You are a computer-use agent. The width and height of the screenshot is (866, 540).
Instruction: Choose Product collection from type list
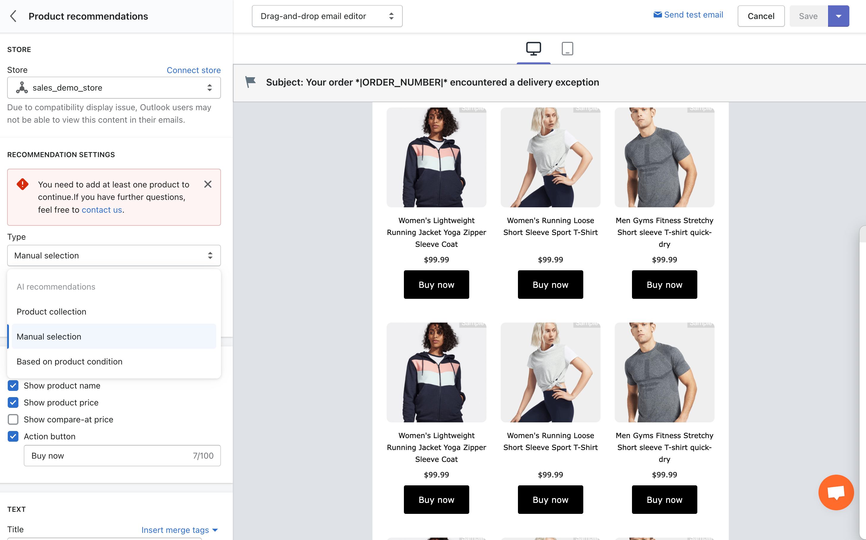coord(51,311)
